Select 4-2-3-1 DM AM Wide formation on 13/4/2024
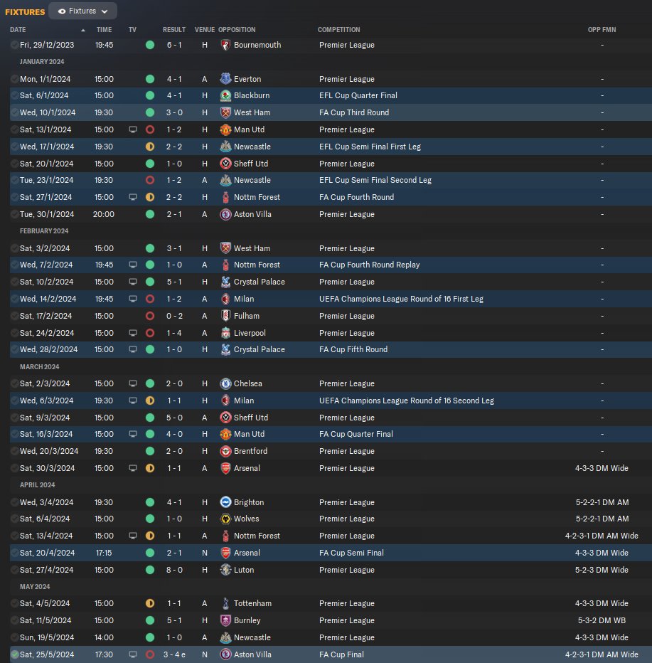652x663 pixels. click(x=602, y=536)
